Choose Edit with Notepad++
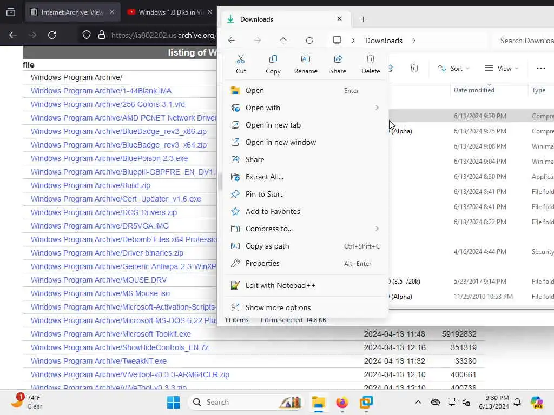554x415 pixels. coord(306,285)
